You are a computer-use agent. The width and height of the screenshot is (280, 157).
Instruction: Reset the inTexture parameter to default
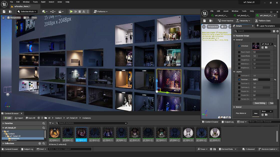275,46
